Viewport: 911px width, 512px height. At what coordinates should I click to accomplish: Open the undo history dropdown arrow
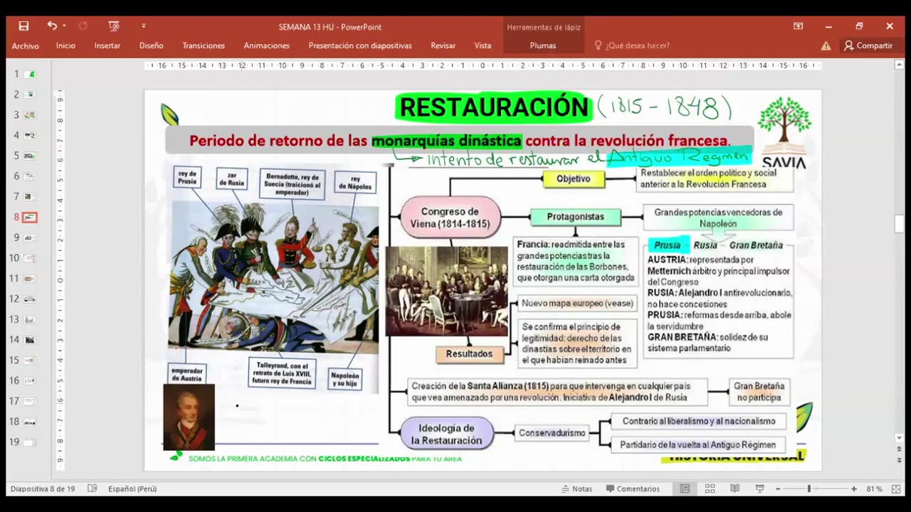click(x=64, y=26)
